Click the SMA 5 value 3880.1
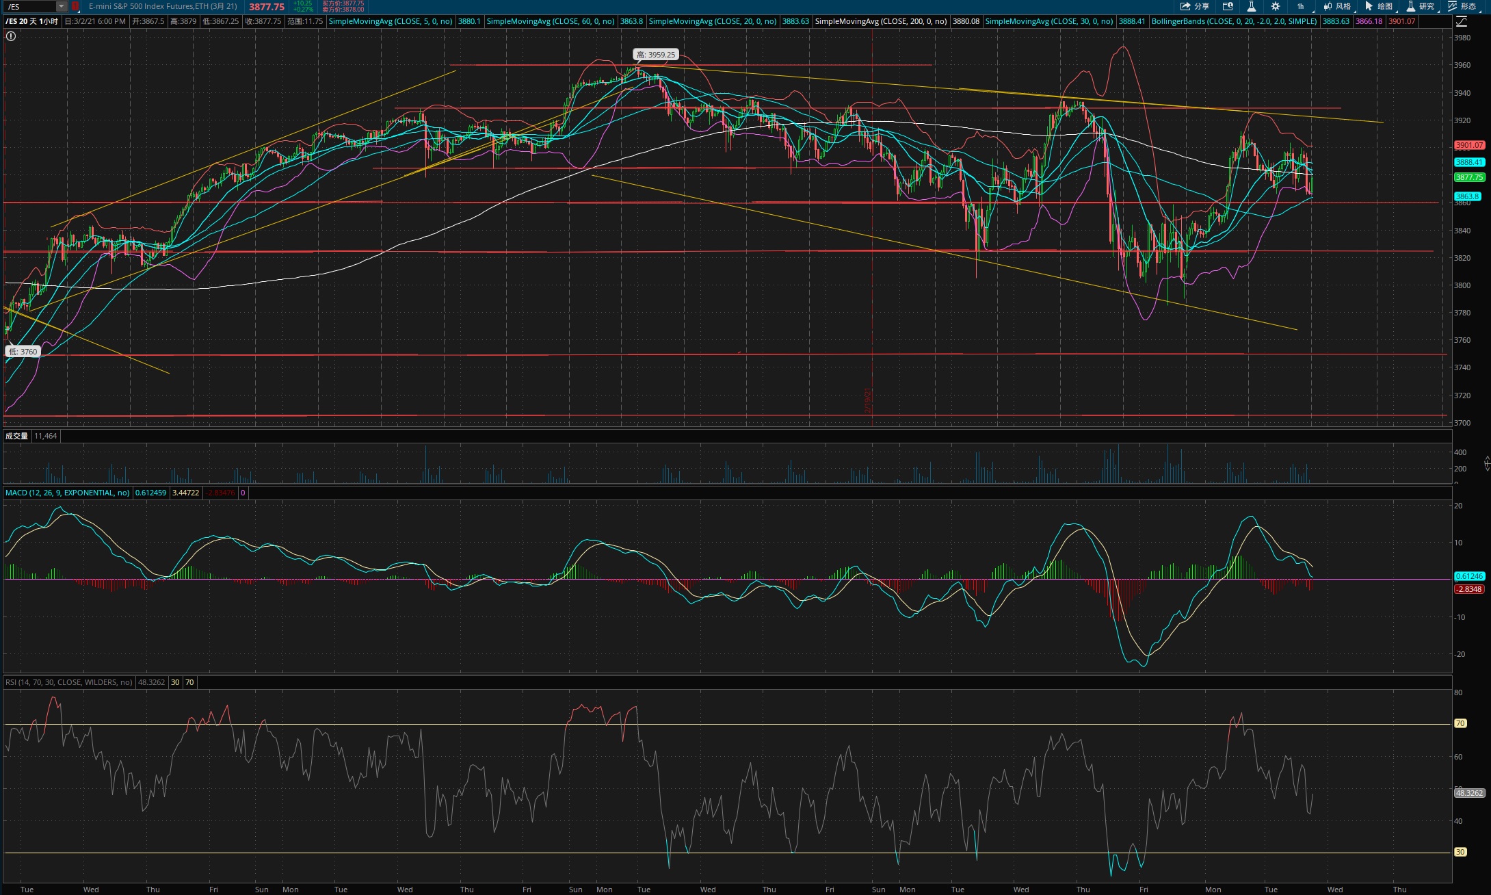Screen dimensions: 1491x895 469,21
